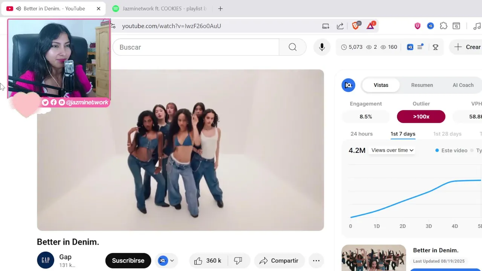Click the Compartir button
This screenshot has width=482, height=271.
point(279,260)
